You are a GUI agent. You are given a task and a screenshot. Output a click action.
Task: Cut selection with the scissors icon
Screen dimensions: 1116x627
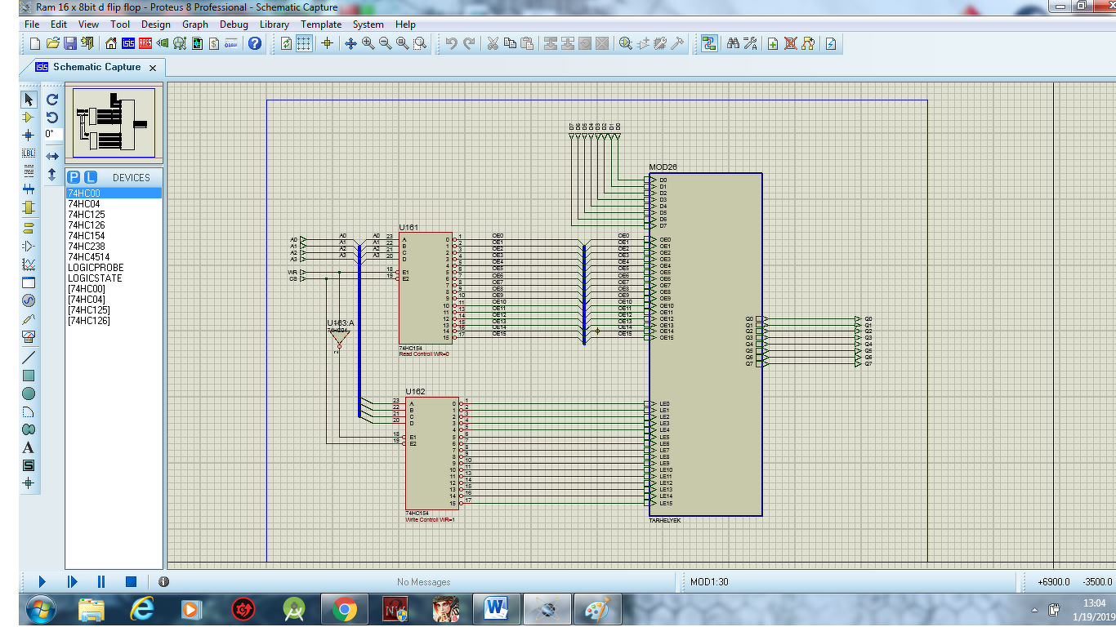(493, 43)
